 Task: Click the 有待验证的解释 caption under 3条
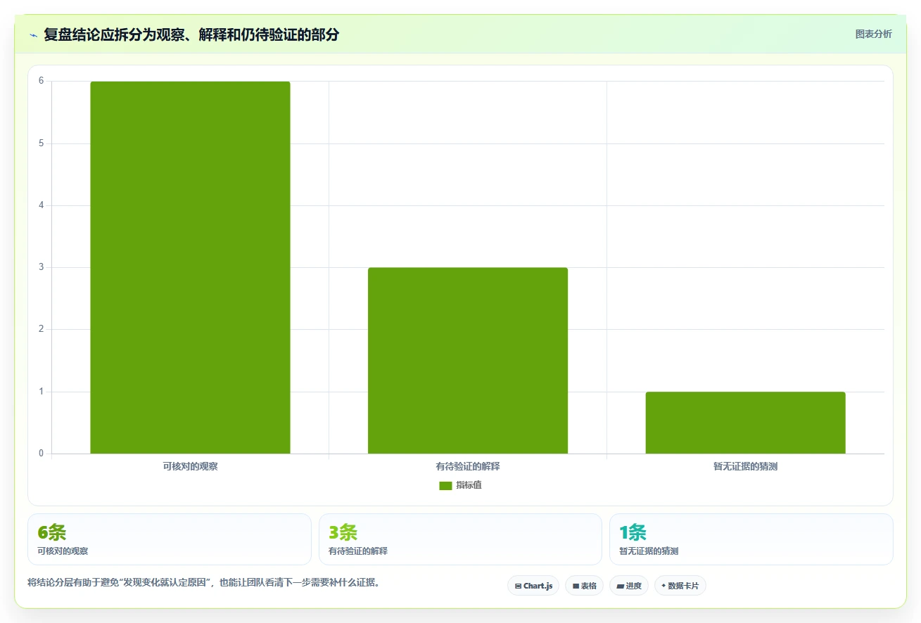click(x=358, y=551)
